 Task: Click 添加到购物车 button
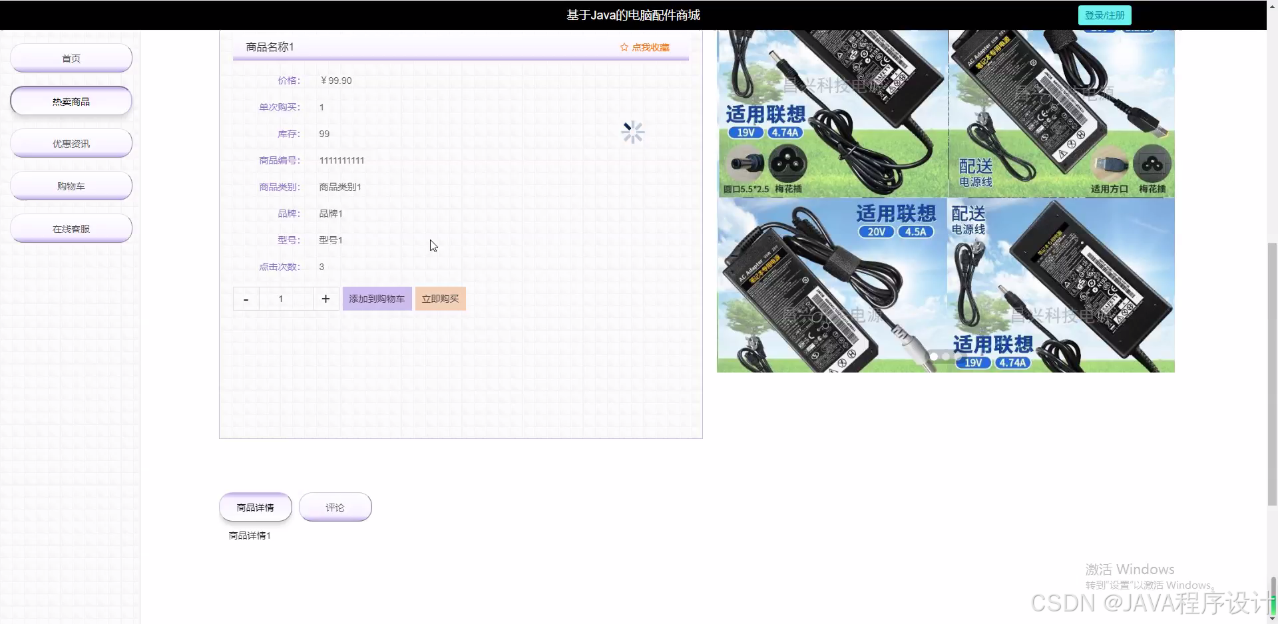click(377, 299)
